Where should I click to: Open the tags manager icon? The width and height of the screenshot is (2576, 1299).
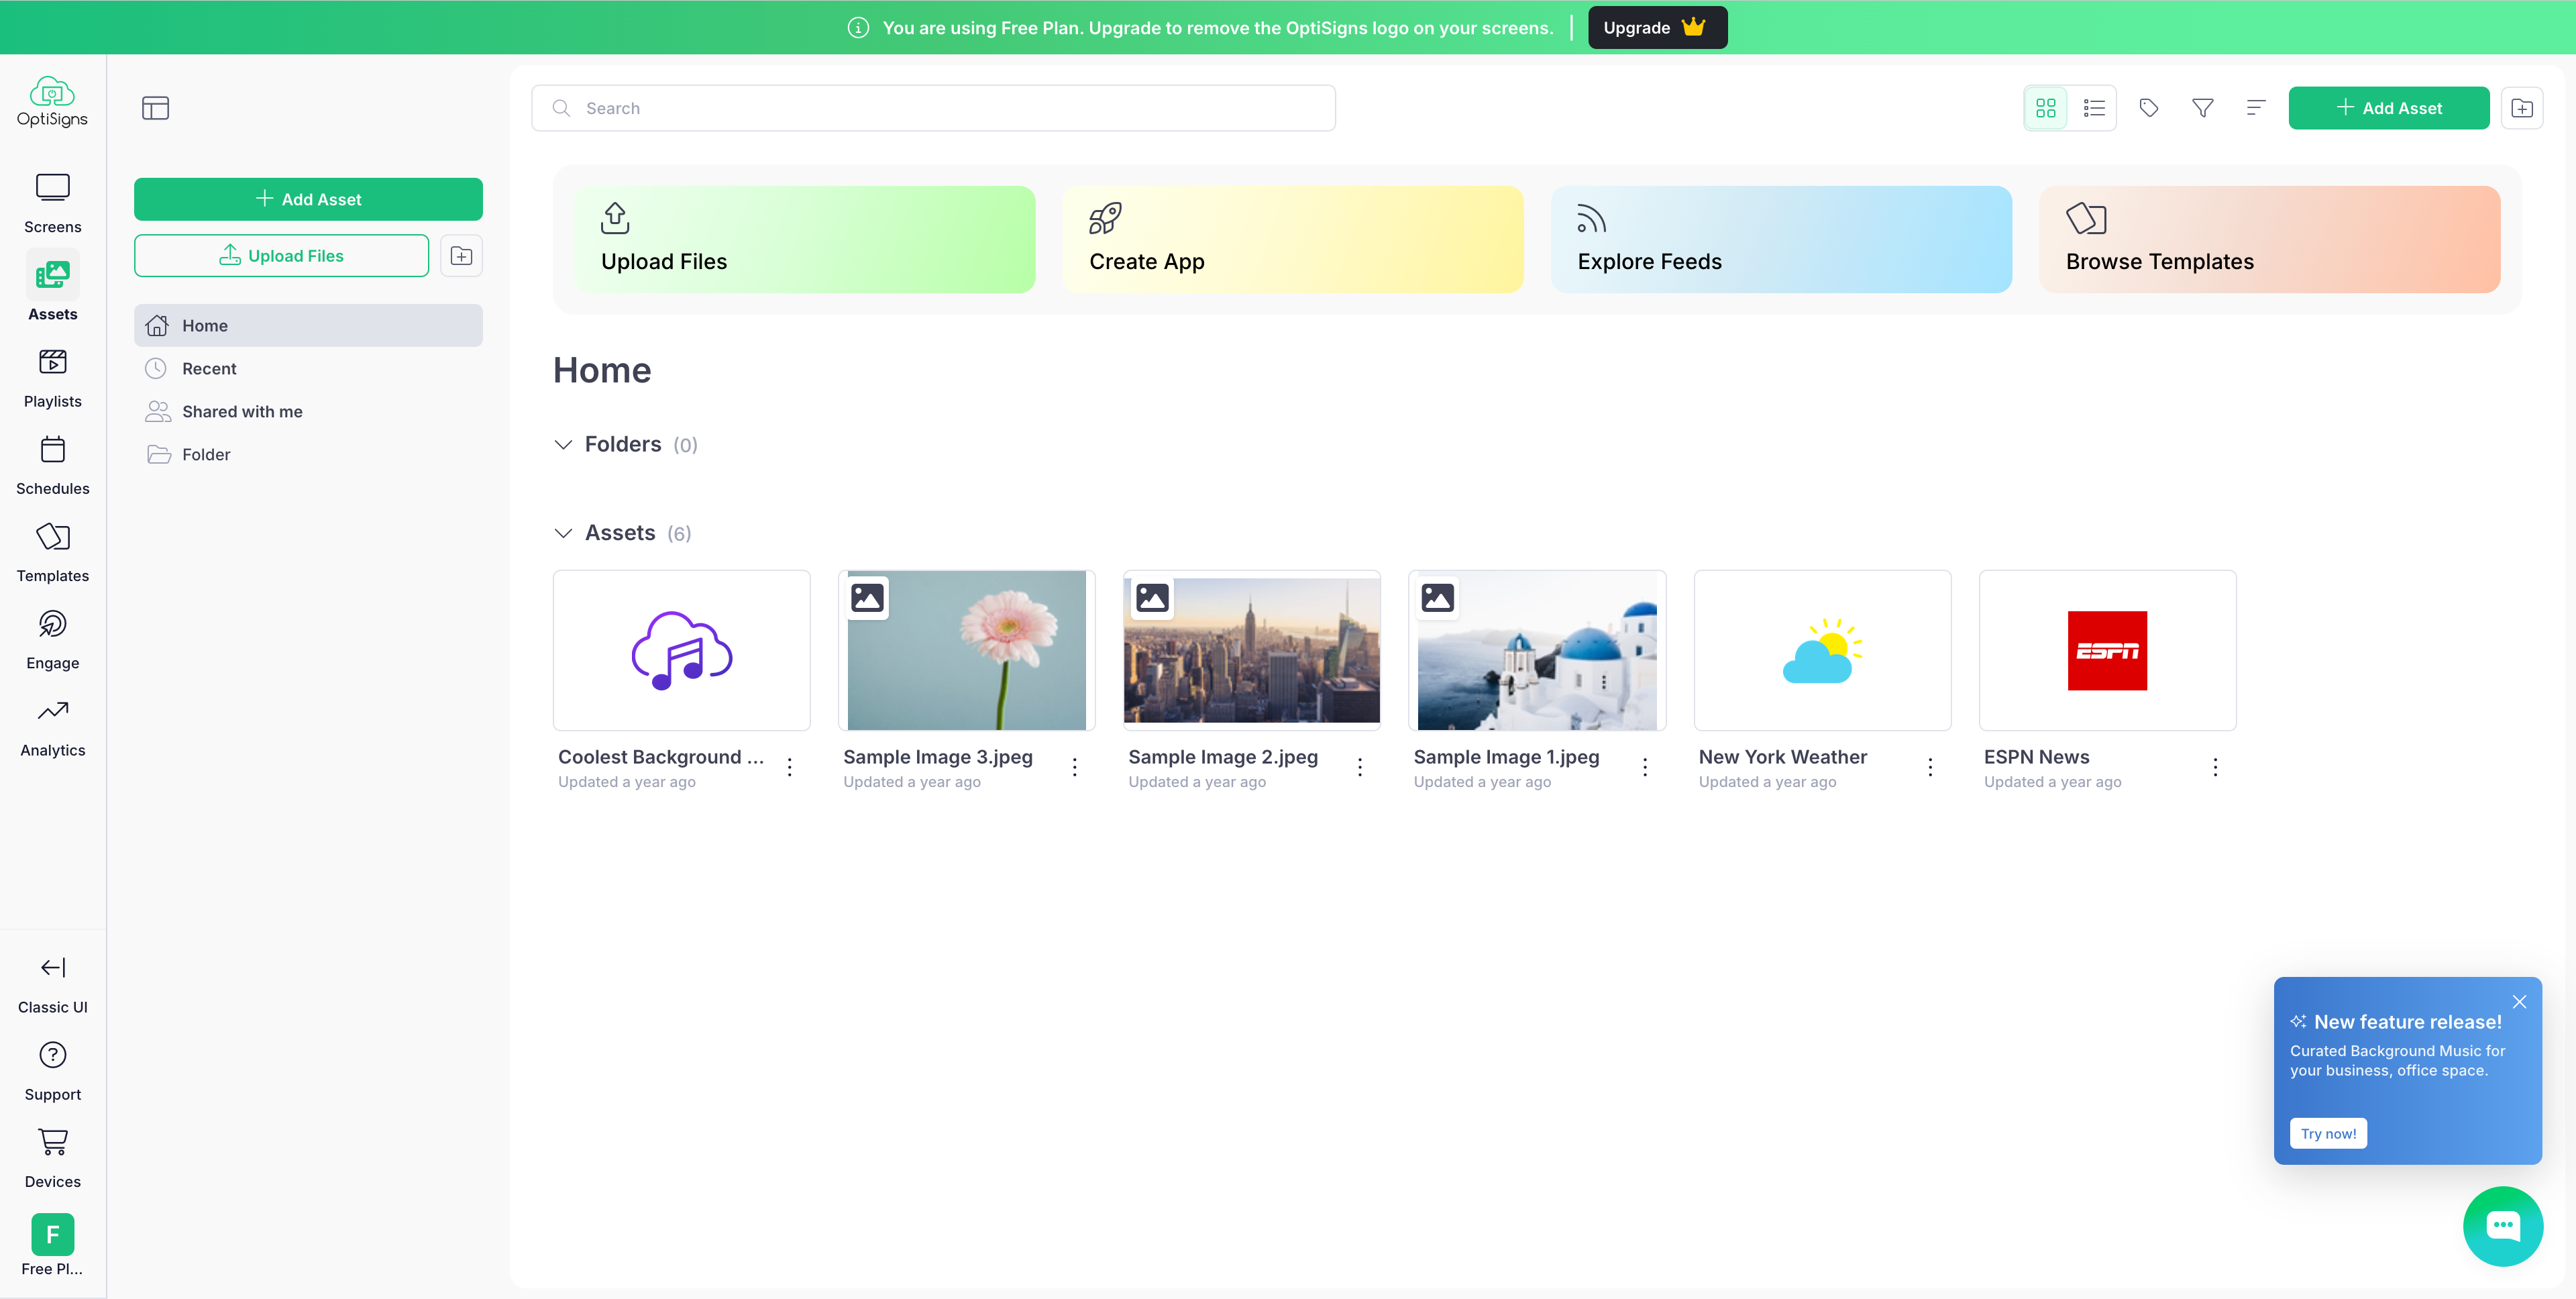2149,107
